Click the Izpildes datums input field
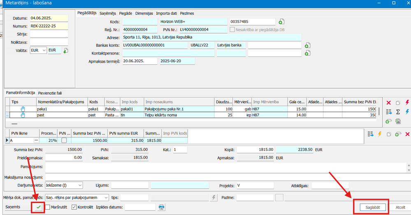 [x=140, y=207]
